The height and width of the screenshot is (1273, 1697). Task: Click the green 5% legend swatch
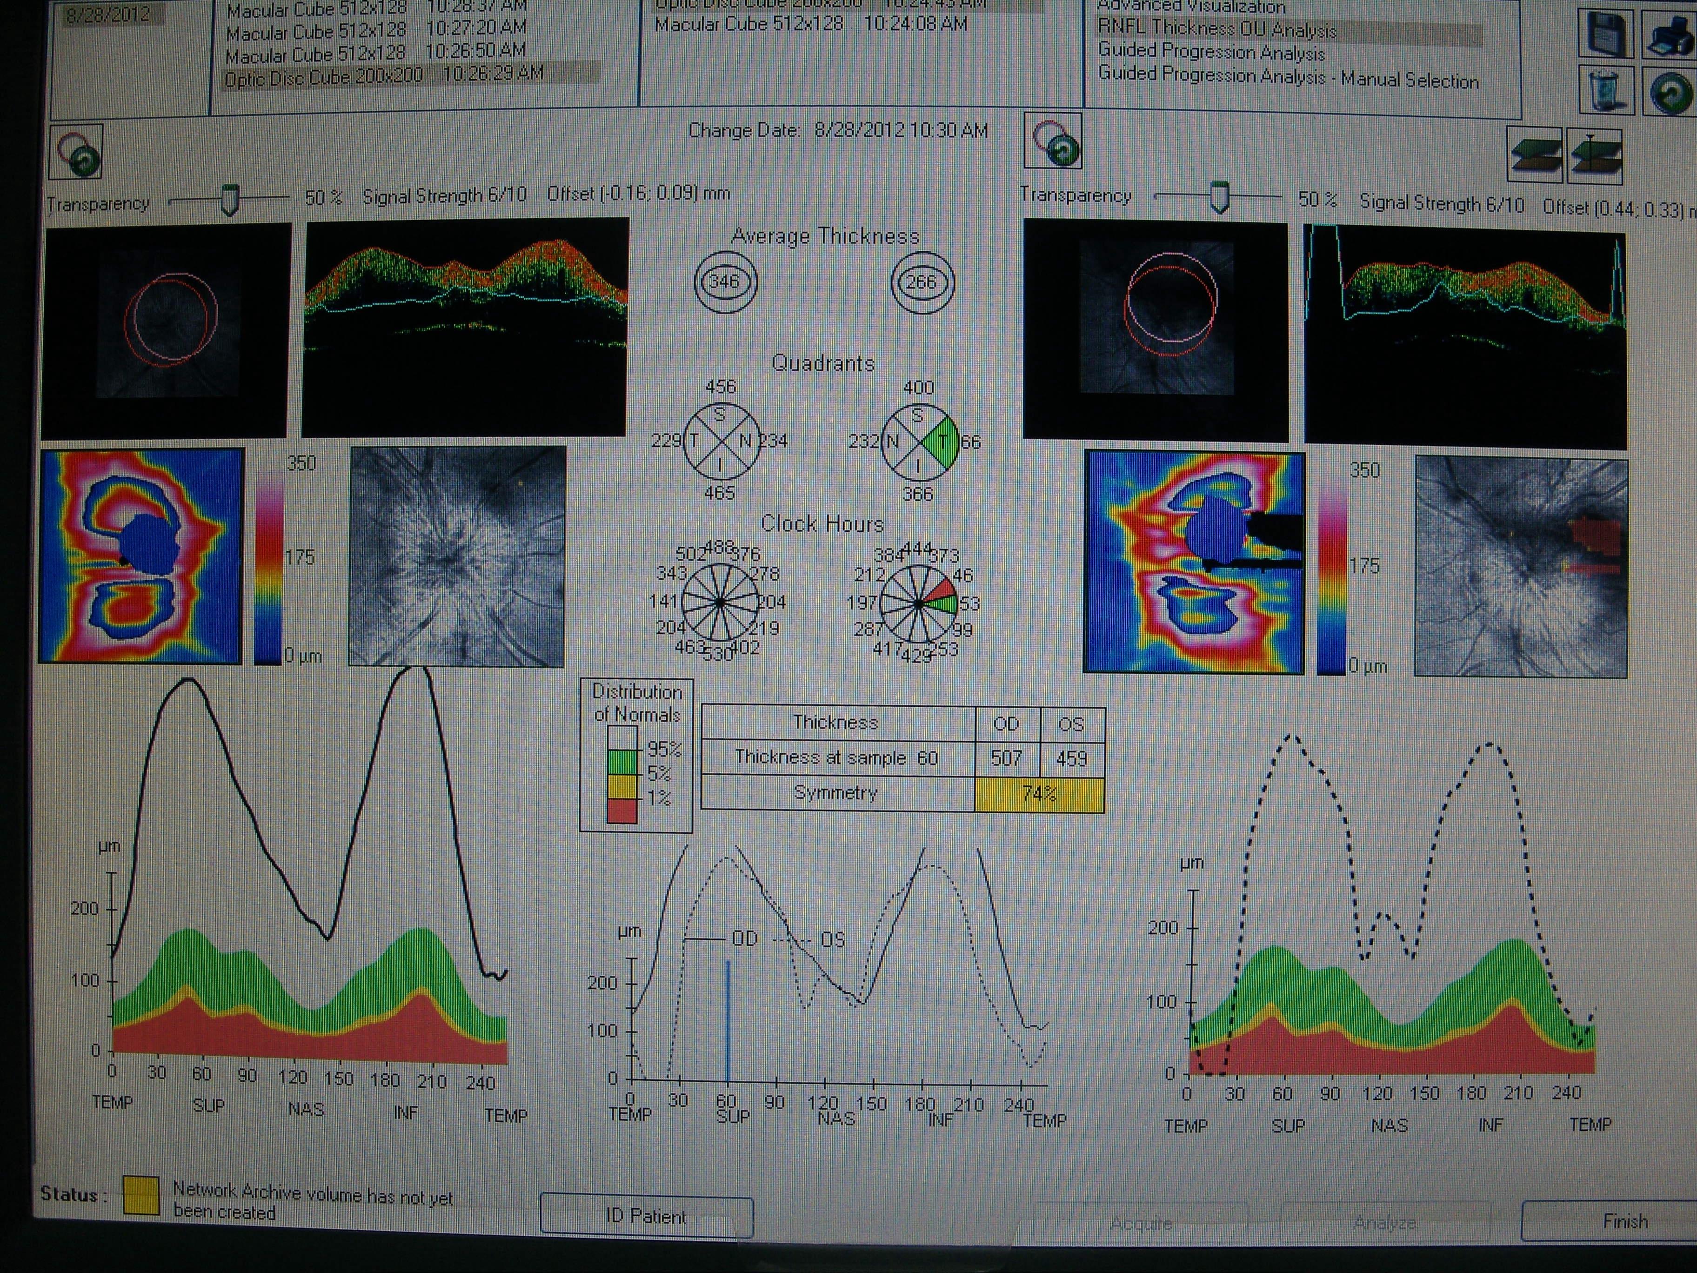622,762
